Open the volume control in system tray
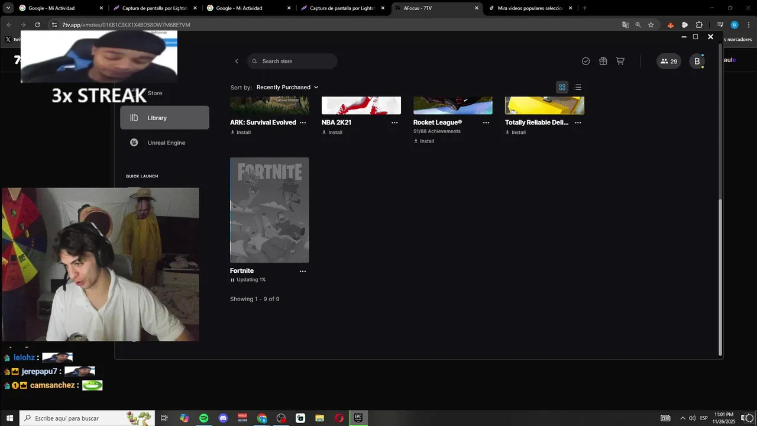The height and width of the screenshot is (426, 757). tap(692, 418)
